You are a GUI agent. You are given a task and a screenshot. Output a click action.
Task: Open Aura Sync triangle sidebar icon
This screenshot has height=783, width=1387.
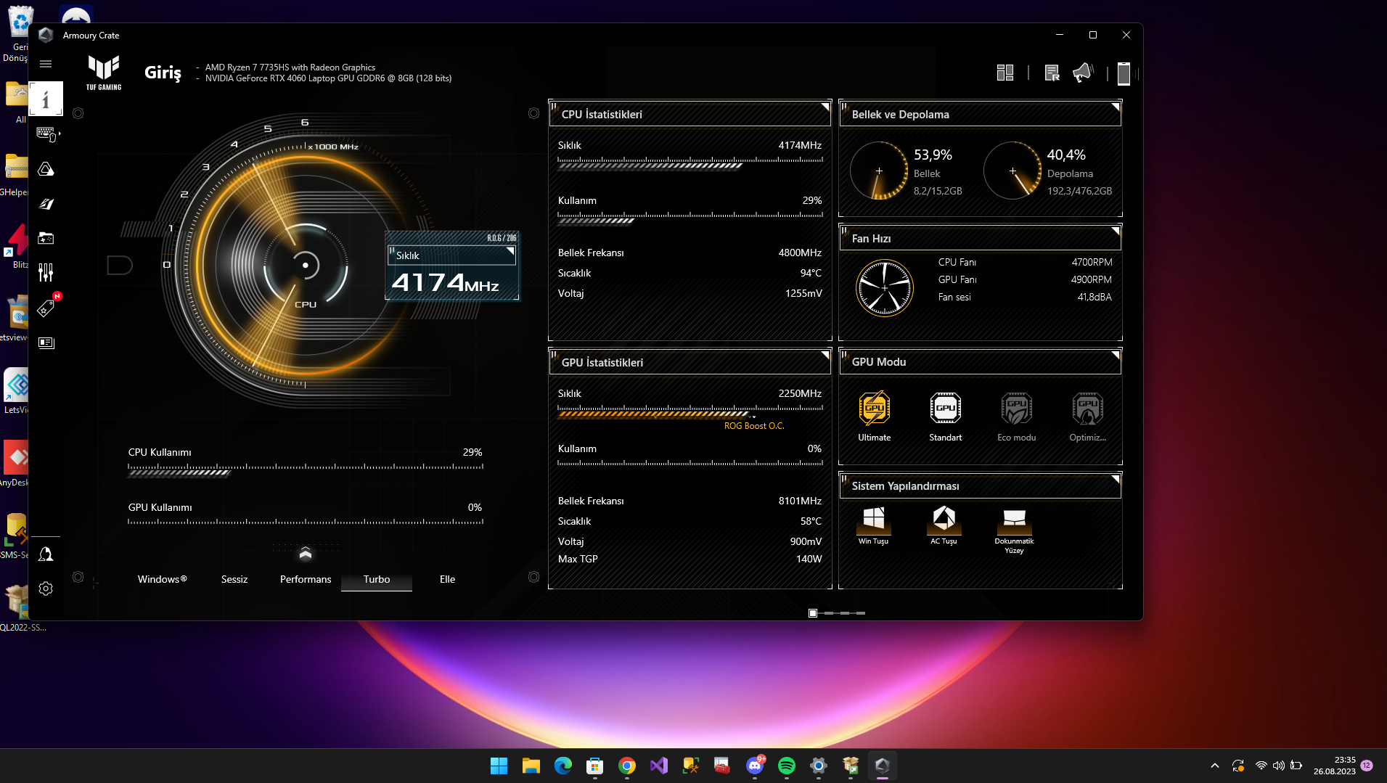46,169
